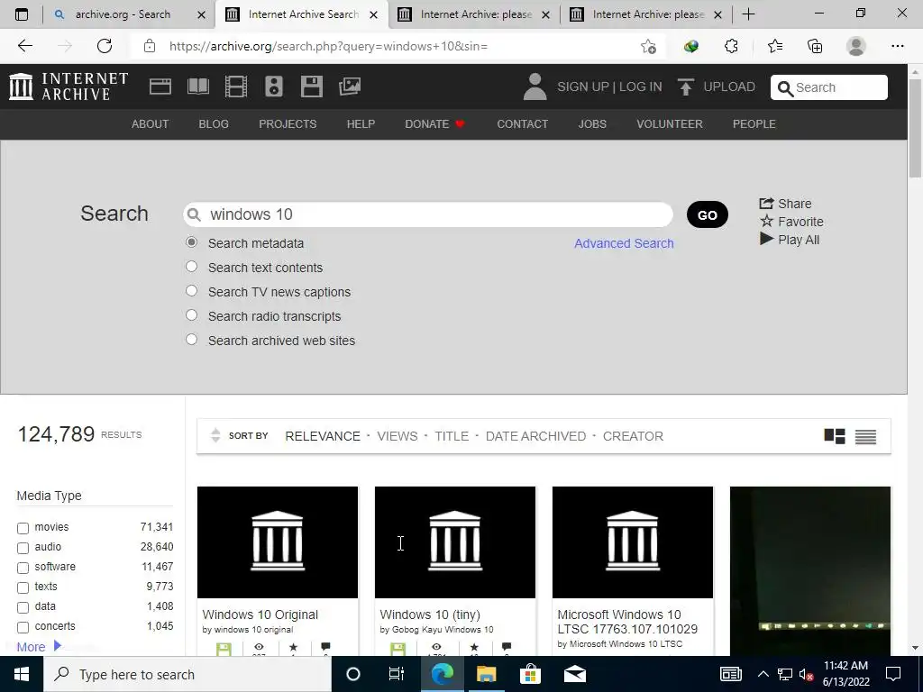Click the page vertical scrollbar thumb
Image resolution: width=923 pixels, height=692 pixels.
coord(915,126)
